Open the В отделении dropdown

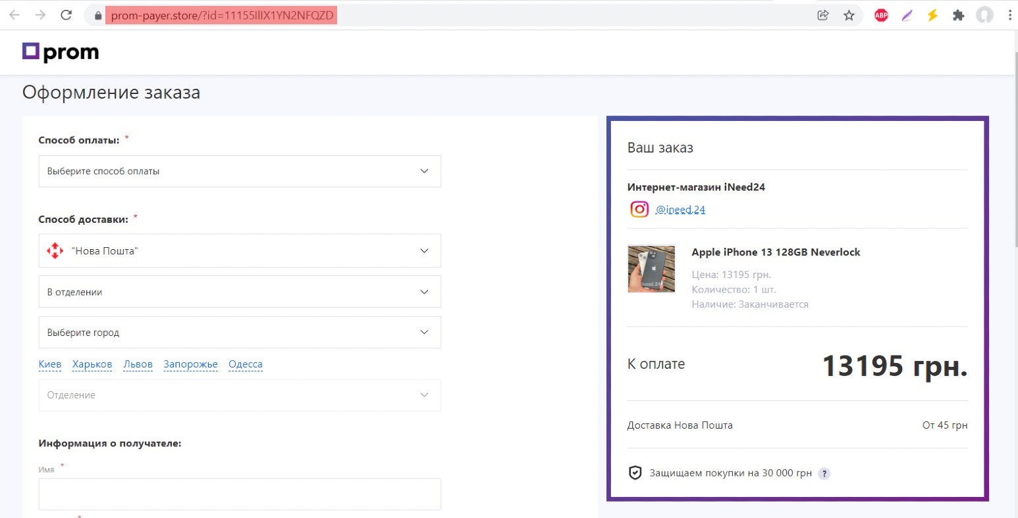click(x=240, y=292)
